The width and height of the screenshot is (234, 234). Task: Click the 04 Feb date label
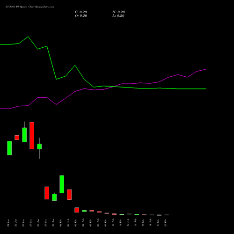coord(83,223)
